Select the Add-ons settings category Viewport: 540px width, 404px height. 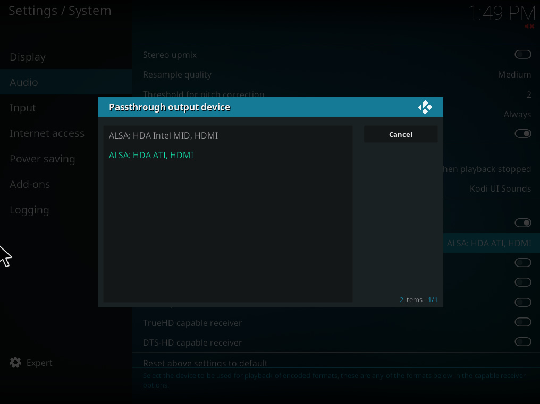(30, 184)
